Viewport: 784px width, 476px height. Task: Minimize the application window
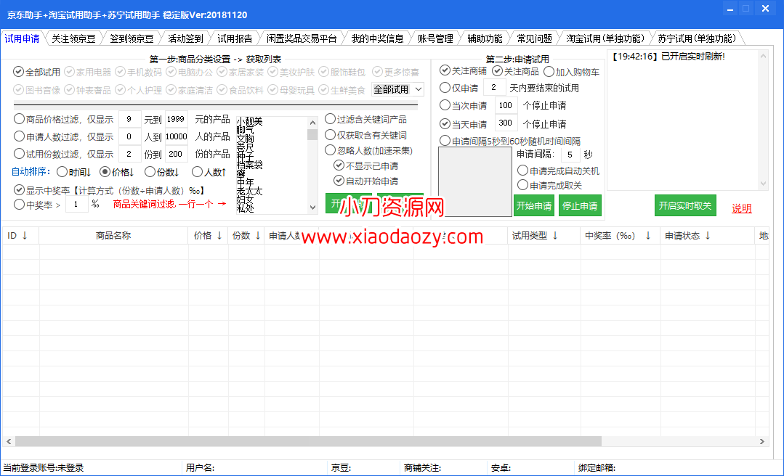point(730,9)
